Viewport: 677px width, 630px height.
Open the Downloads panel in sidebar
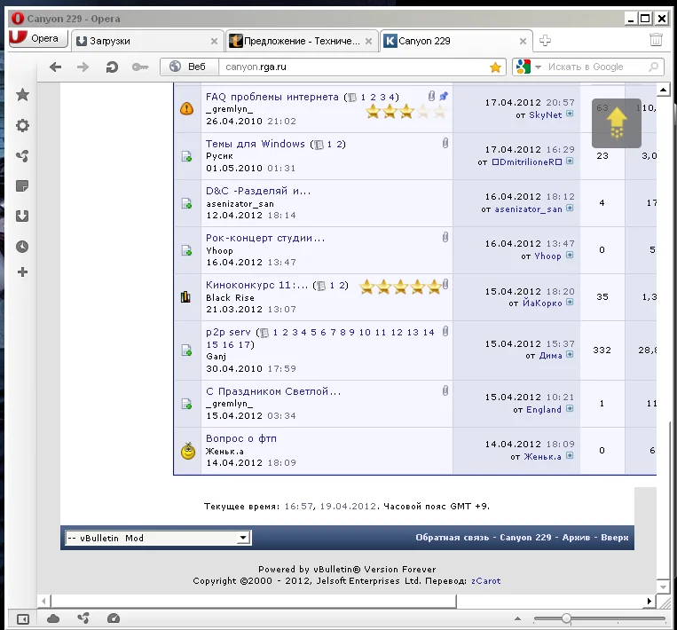coord(22,216)
